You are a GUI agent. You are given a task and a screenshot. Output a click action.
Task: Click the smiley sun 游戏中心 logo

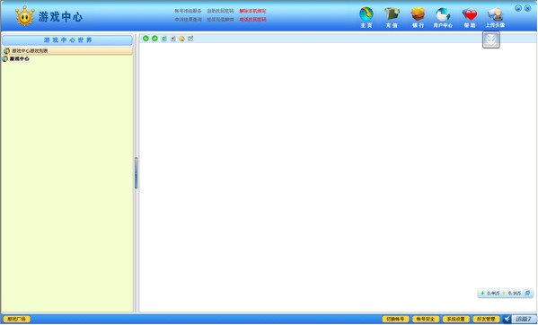(x=25, y=16)
